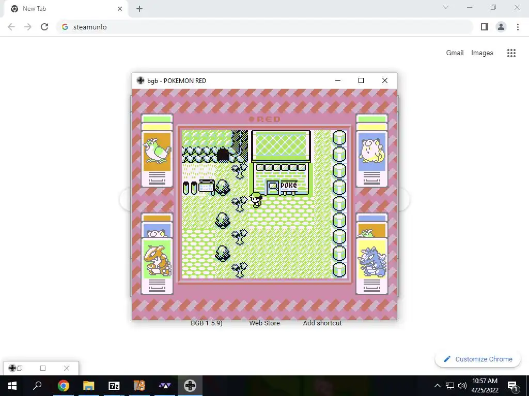The width and height of the screenshot is (529, 396).
Task: Open the Windows Start menu
Action: [x=12, y=386]
